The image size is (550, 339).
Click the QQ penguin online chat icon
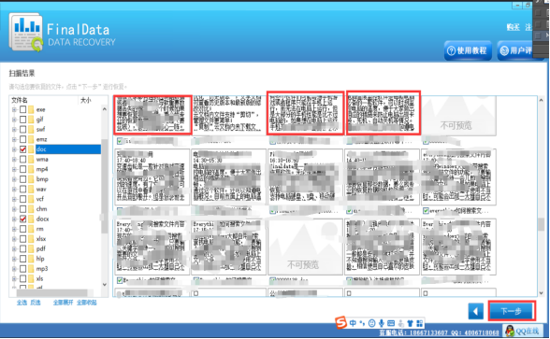point(510,331)
